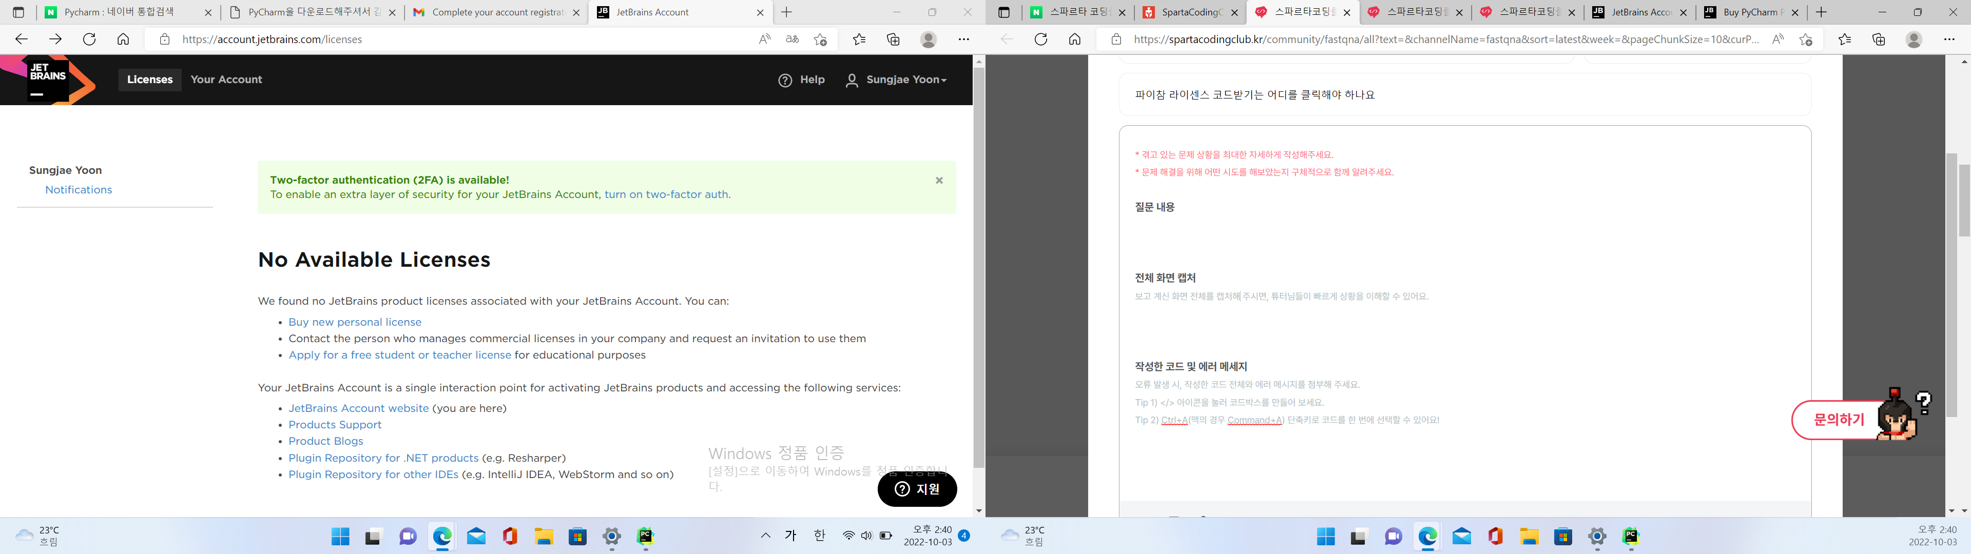Click the 지원 support button
1971x554 pixels.
click(x=917, y=489)
